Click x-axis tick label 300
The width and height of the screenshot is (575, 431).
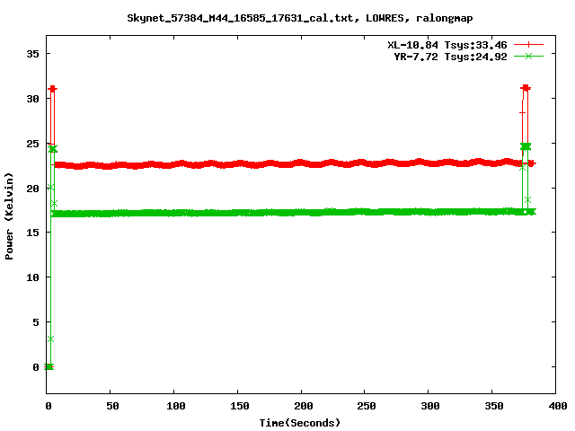point(430,406)
